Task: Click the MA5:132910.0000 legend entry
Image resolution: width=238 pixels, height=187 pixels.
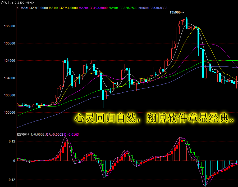Action: [x=34, y=8]
